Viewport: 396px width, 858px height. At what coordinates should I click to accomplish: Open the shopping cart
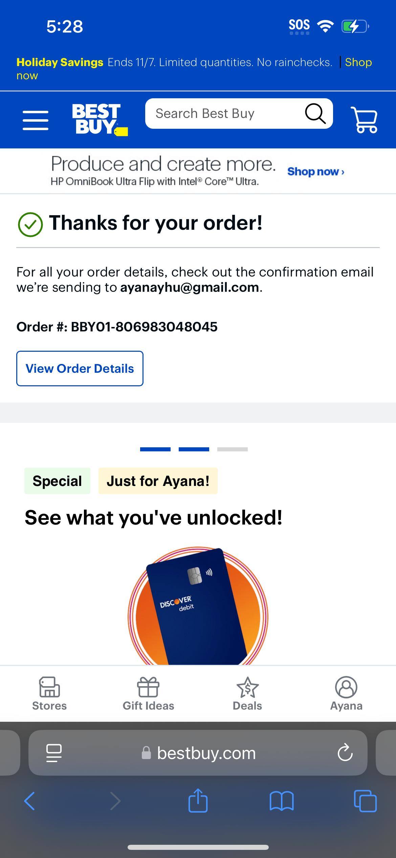(x=364, y=120)
